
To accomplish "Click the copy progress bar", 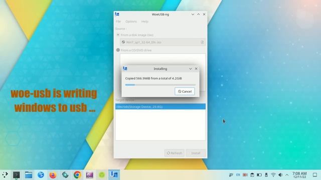I will 160,84.
